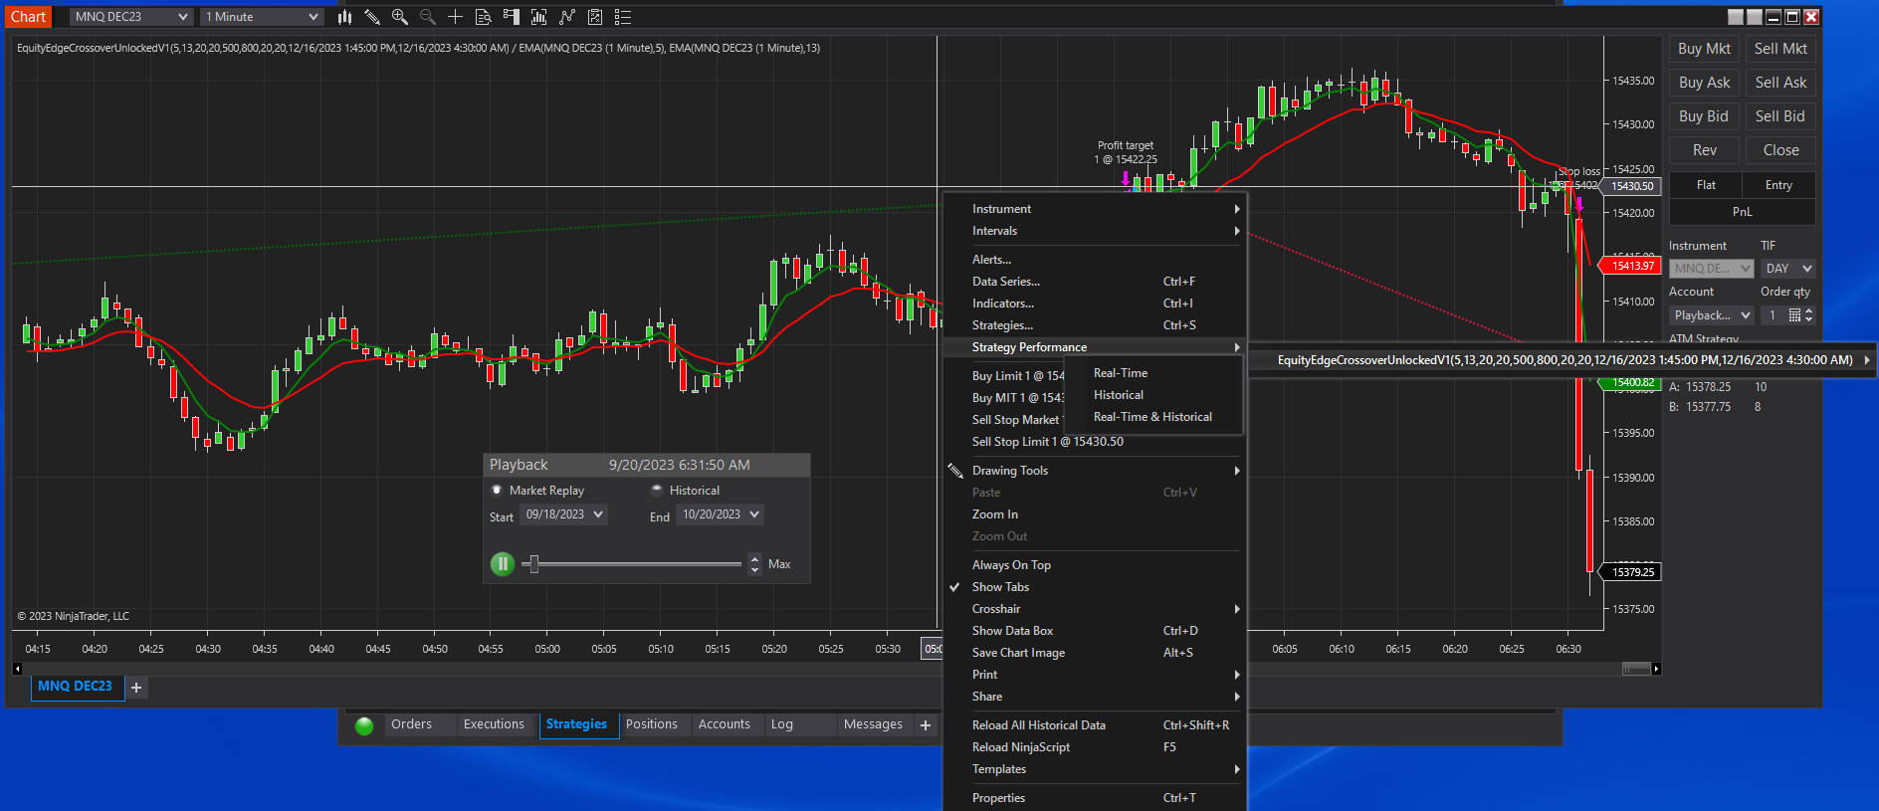Image resolution: width=1879 pixels, height=811 pixels.
Task: Click the Sell Bid button
Action: click(x=1780, y=116)
